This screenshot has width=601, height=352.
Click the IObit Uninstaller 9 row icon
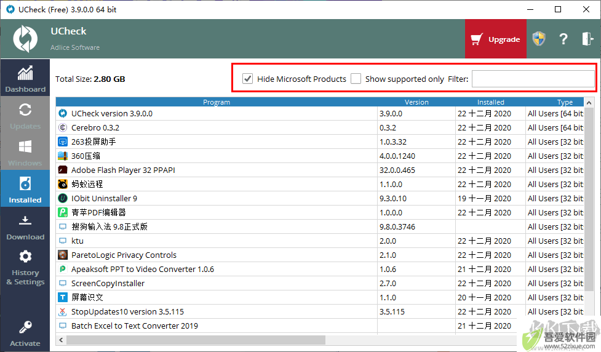[x=63, y=198]
